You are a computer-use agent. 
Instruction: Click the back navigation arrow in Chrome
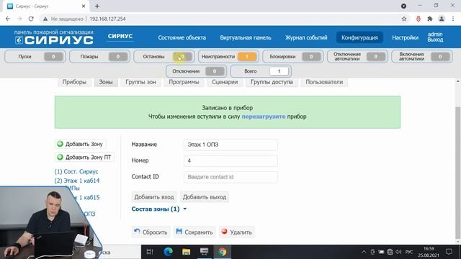[x=8, y=19]
